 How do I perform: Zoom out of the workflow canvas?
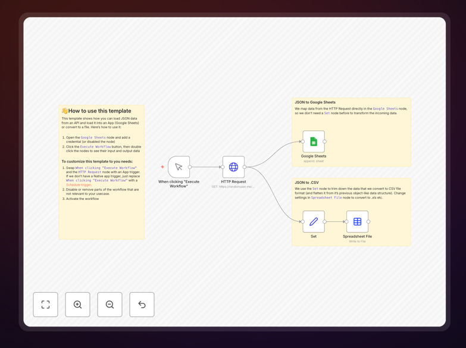(x=110, y=305)
